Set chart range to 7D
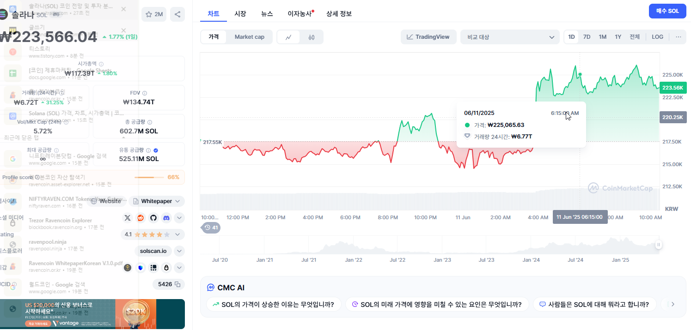This screenshot has width=691, height=330. click(587, 37)
